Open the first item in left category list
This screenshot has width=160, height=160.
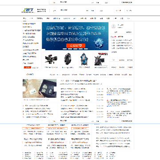29,24
